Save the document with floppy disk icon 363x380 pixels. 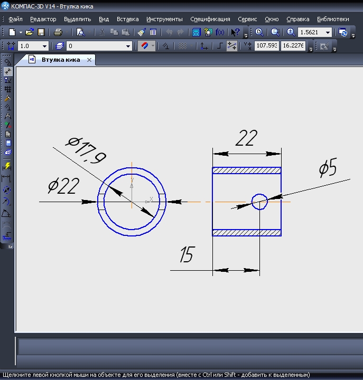(x=41, y=32)
